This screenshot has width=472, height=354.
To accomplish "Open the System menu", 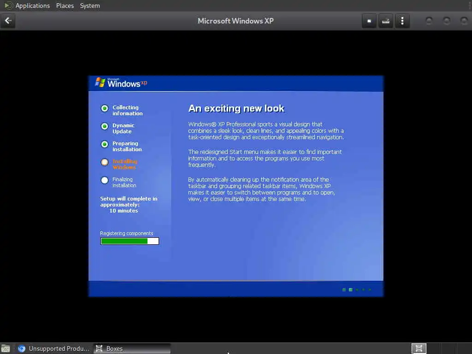I will 90,6.
